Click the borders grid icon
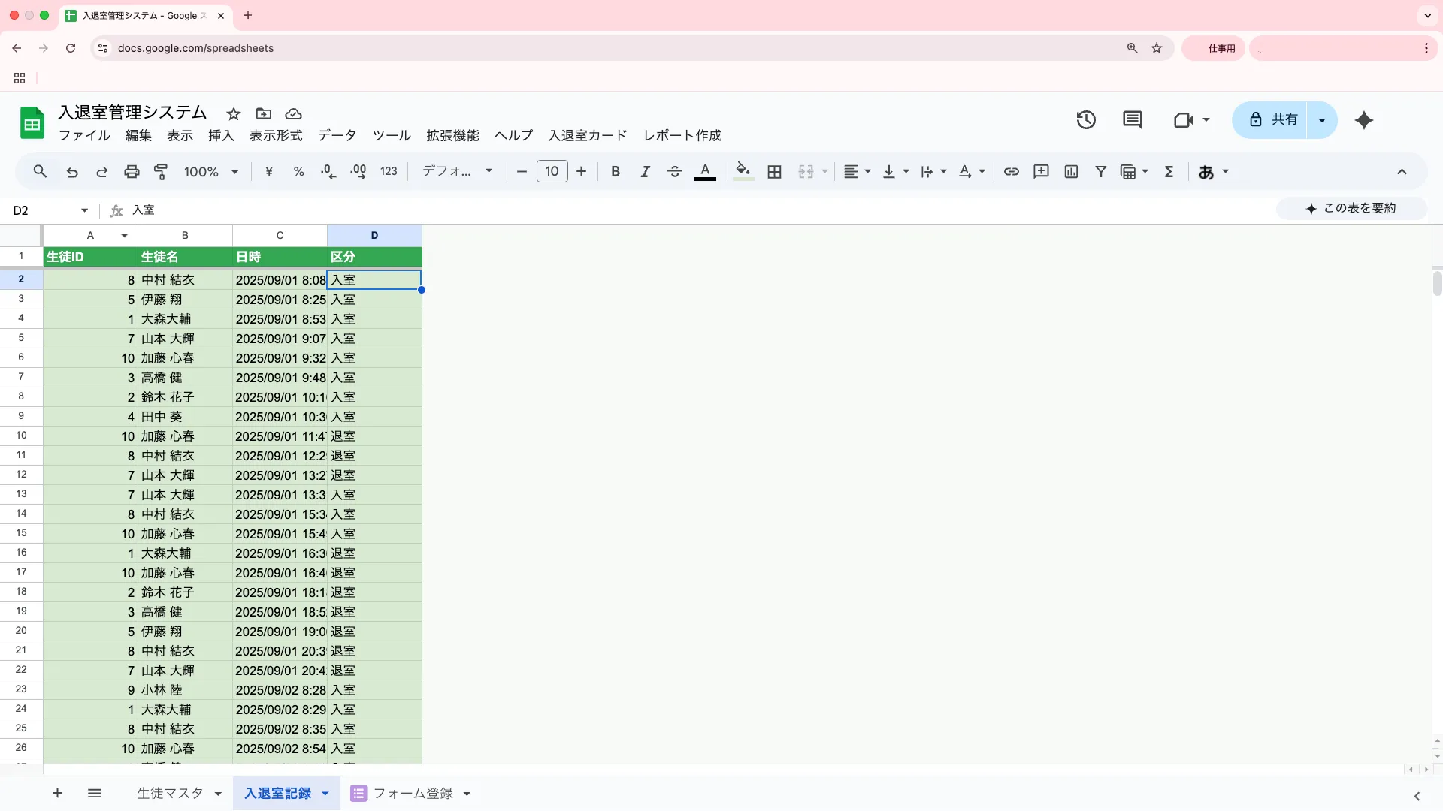 pos(774,172)
